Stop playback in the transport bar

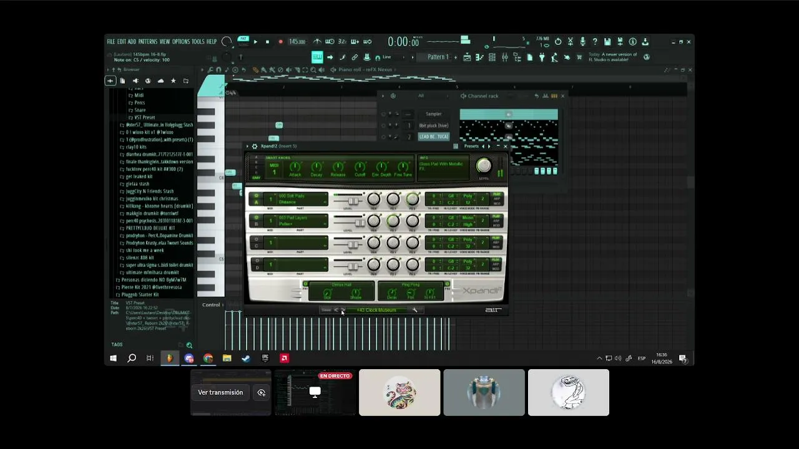coord(267,42)
